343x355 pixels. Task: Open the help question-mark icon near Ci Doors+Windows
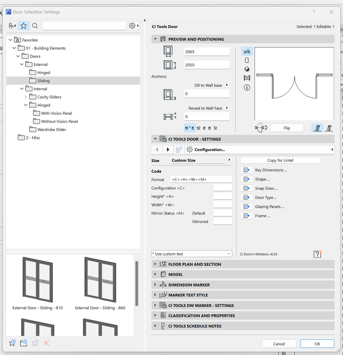[x=317, y=254]
